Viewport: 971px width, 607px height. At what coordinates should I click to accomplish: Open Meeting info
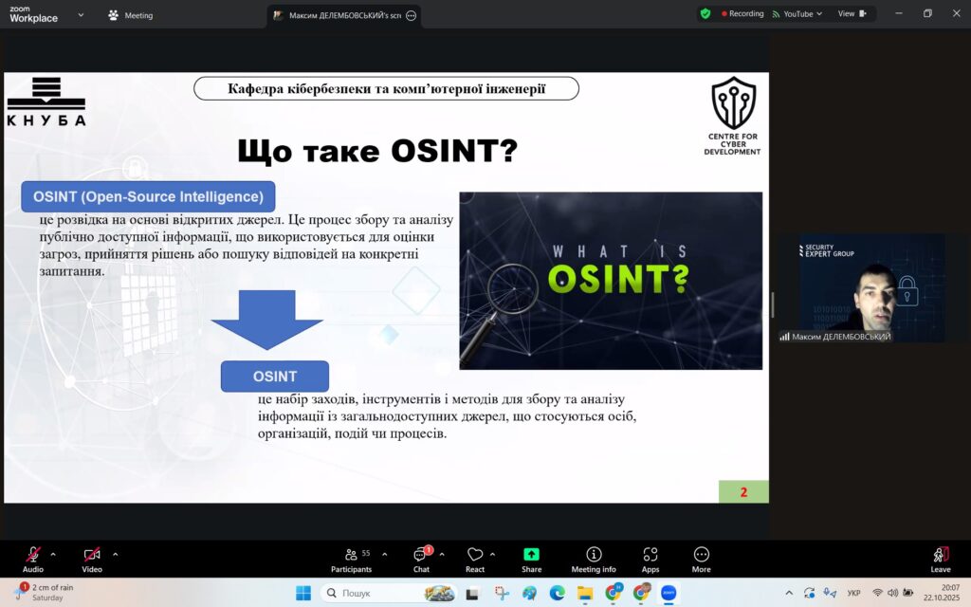594,558
